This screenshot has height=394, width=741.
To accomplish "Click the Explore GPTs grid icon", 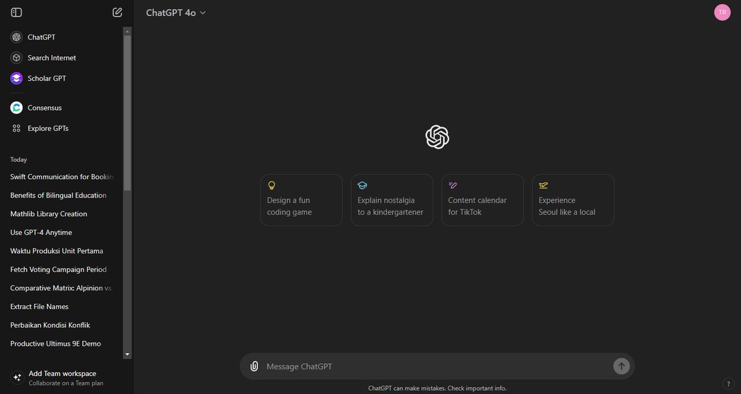I will click(17, 128).
